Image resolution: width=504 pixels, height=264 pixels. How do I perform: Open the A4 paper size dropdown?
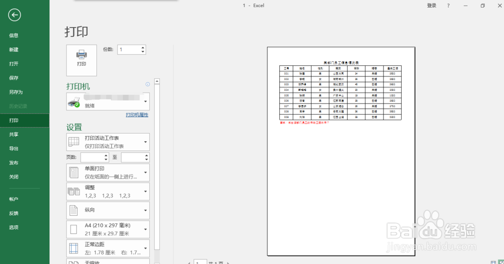pyautogui.click(x=108, y=229)
